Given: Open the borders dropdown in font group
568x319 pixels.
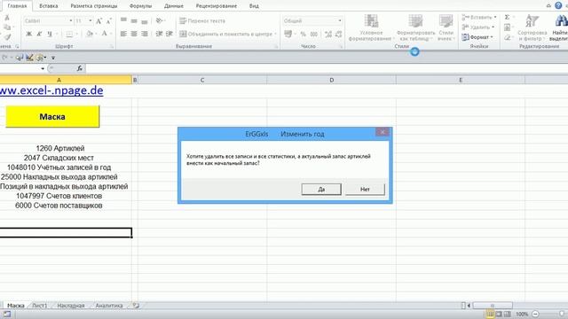Looking at the screenshot, I should click(x=77, y=34).
